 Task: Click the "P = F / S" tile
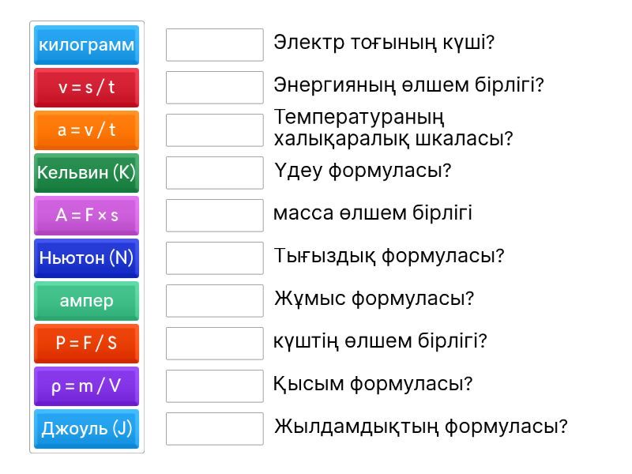[87, 344]
